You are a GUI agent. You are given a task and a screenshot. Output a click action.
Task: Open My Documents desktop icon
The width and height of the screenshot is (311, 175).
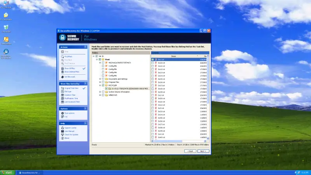pos(6,16)
